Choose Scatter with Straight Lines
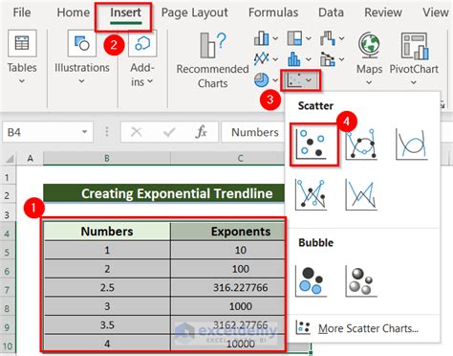This screenshot has width=453, height=356. point(361,194)
